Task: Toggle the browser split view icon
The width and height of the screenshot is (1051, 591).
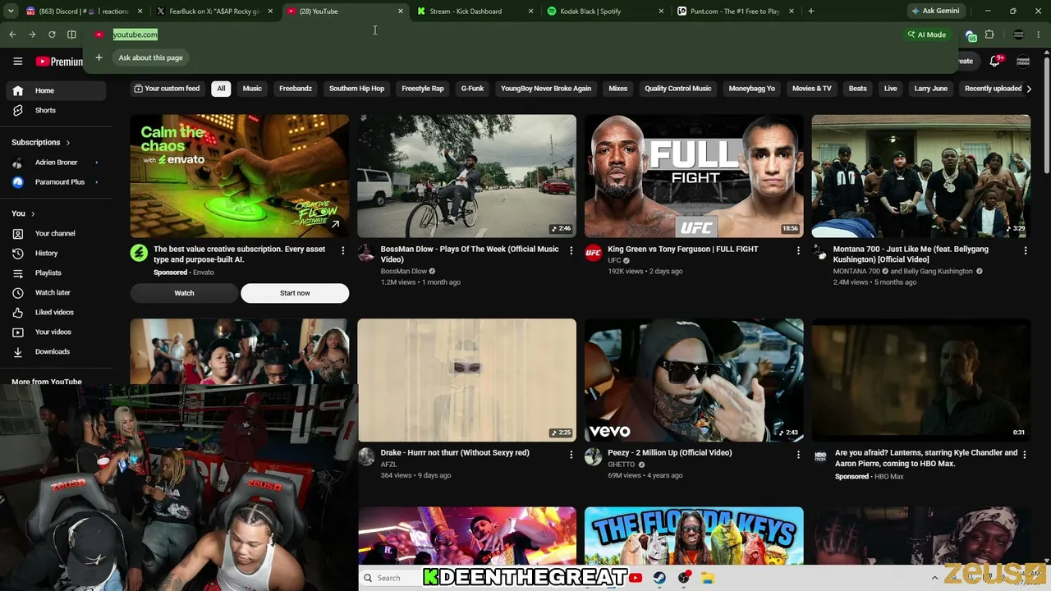Action: (71, 34)
